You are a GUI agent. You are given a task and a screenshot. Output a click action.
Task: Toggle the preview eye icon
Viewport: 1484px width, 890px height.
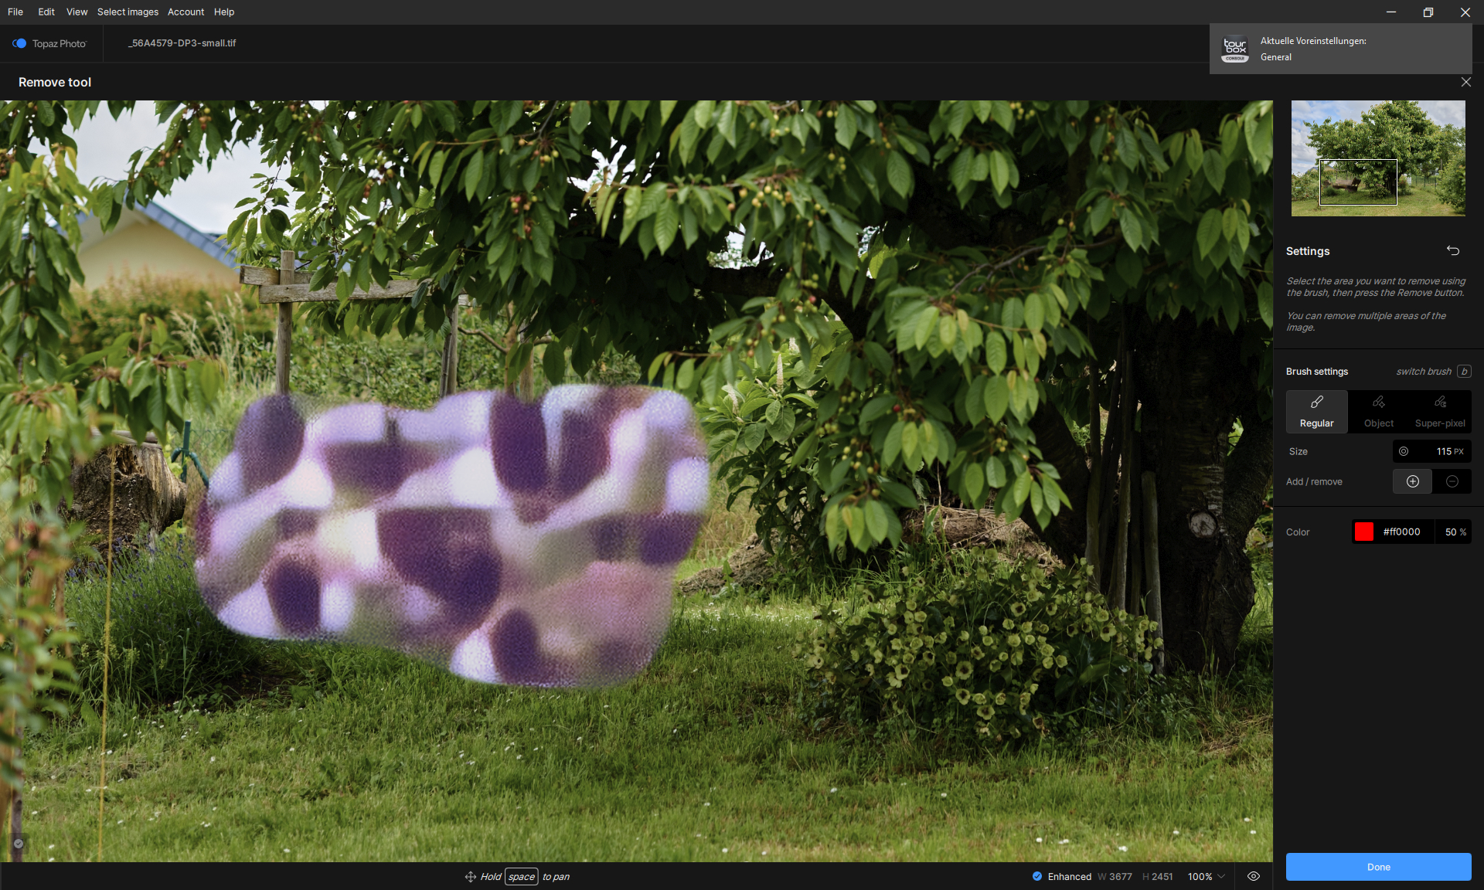click(1254, 876)
